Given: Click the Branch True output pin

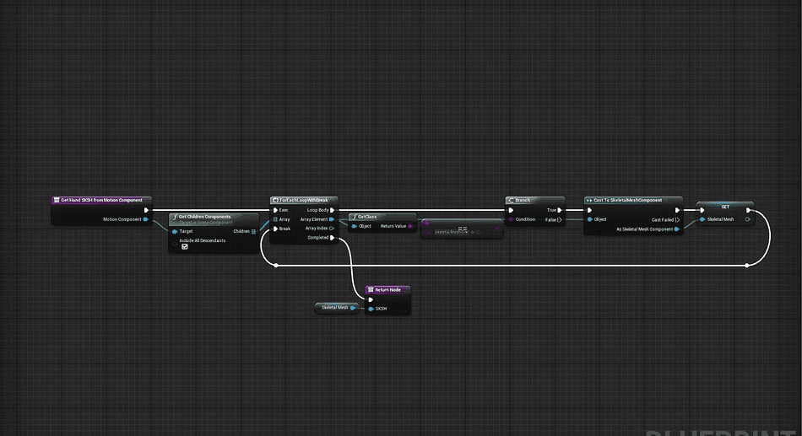Looking at the screenshot, I should (560, 210).
